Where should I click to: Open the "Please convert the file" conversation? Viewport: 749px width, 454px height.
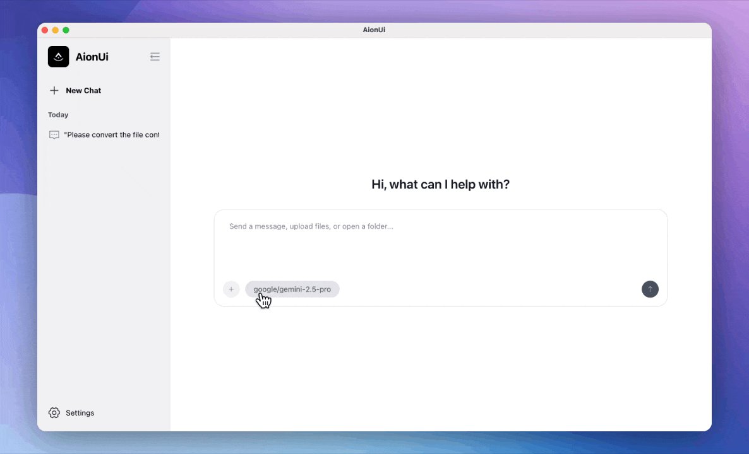click(x=111, y=135)
